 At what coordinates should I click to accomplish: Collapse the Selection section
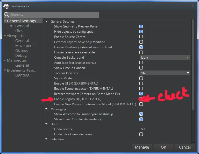[x=46, y=139]
